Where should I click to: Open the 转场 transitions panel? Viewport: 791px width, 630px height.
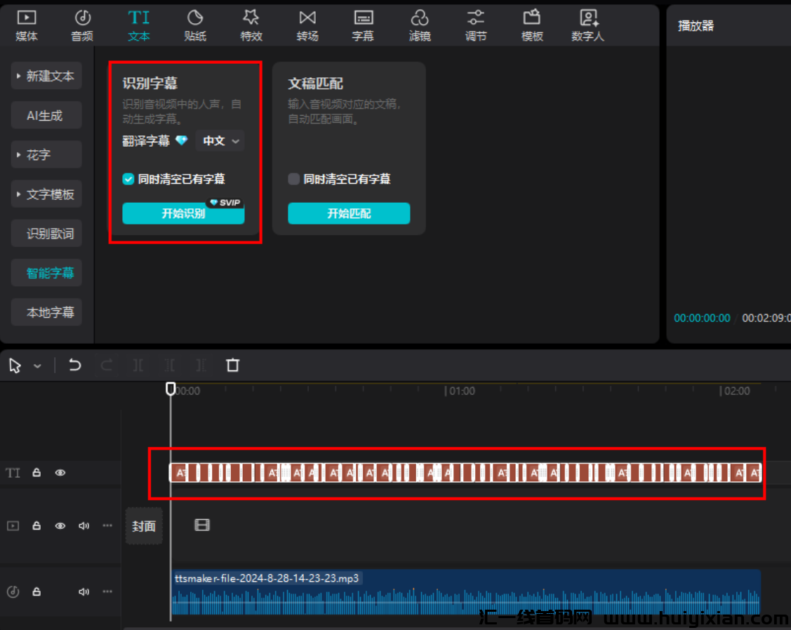click(x=307, y=25)
